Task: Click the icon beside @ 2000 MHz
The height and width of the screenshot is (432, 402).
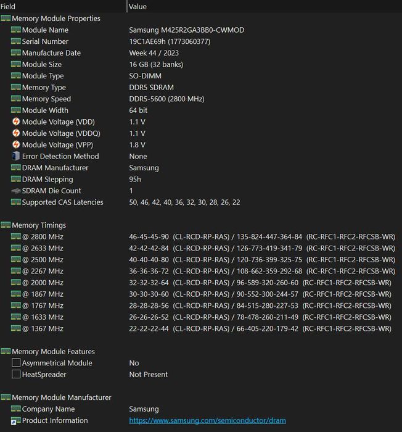Action: pos(15,283)
